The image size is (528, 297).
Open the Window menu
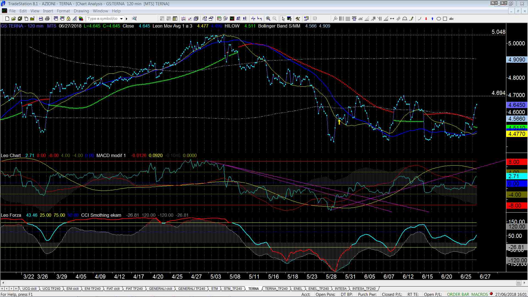[100, 11]
